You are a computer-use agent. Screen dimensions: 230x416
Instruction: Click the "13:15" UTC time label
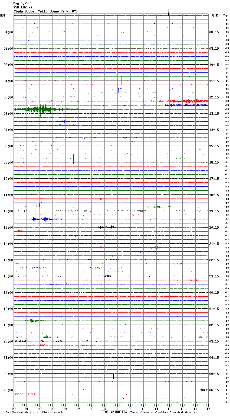pos(214,114)
